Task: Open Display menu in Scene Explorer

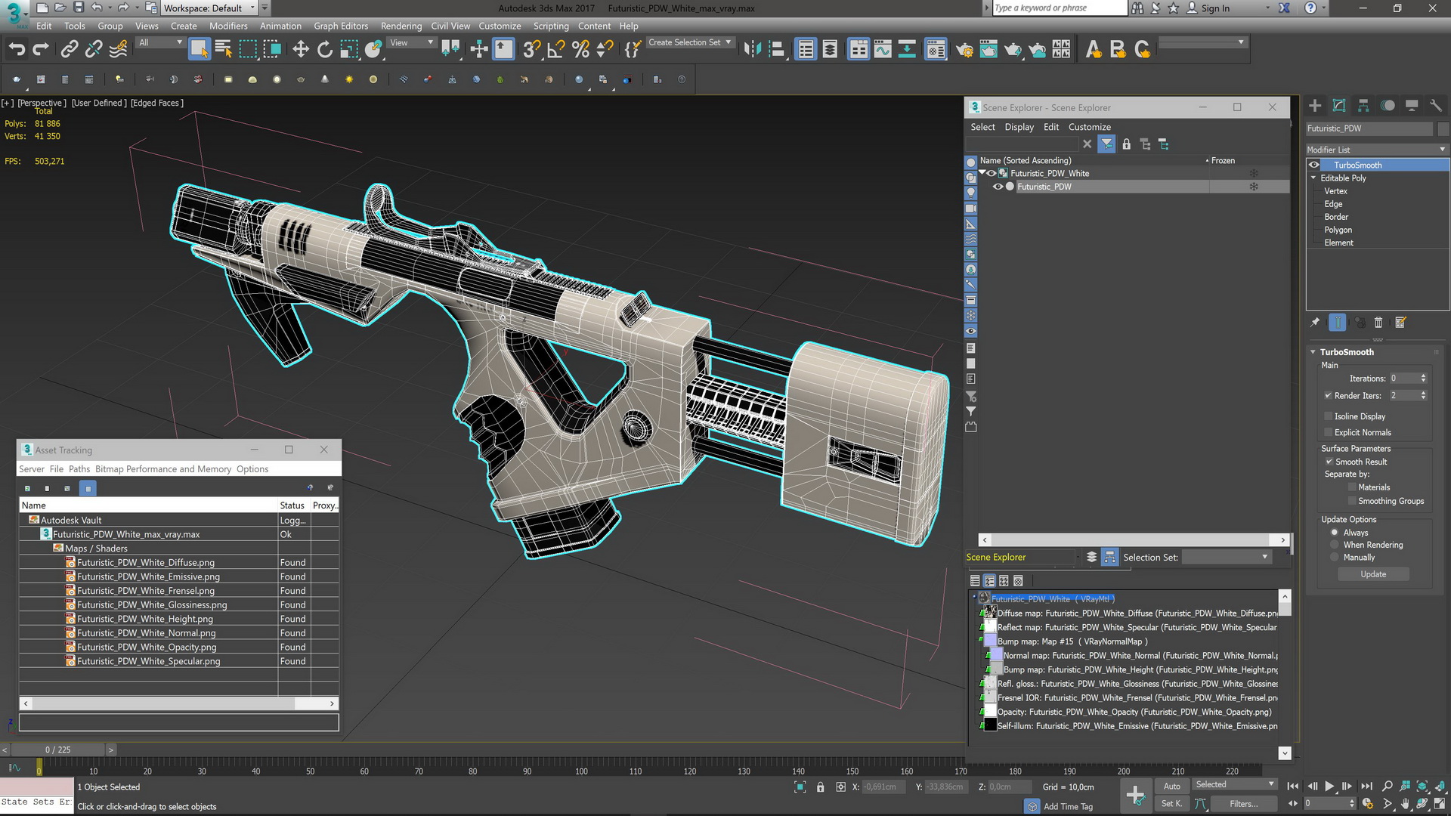Action: [1019, 127]
